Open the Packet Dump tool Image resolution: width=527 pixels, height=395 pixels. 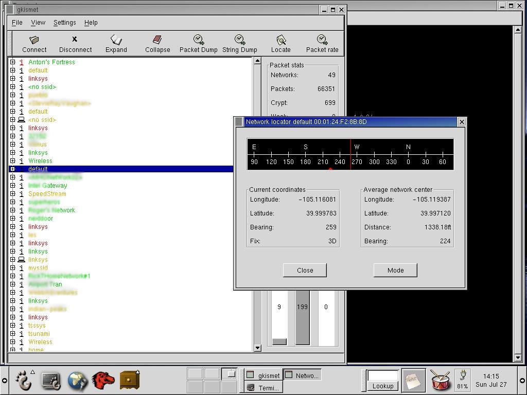tap(198, 43)
